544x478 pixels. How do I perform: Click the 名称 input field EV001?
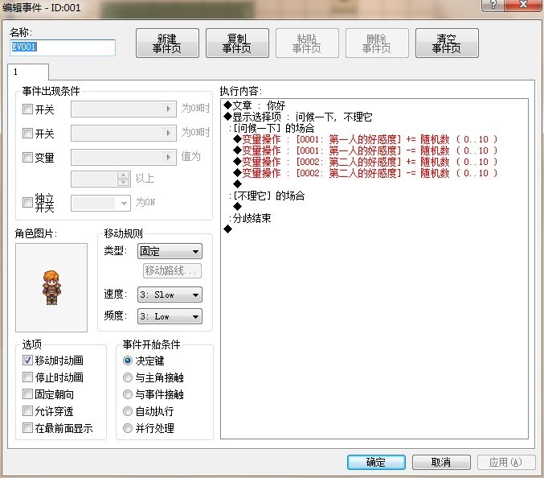coord(63,47)
